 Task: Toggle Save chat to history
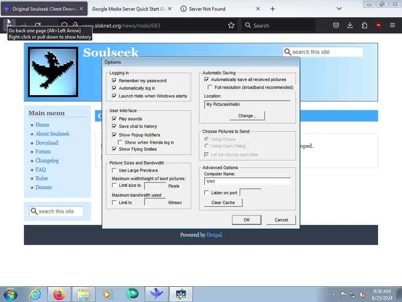click(114, 126)
